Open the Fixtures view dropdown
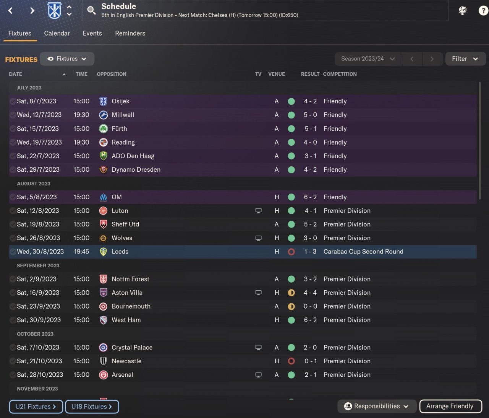 pyautogui.click(x=67, y=59)
